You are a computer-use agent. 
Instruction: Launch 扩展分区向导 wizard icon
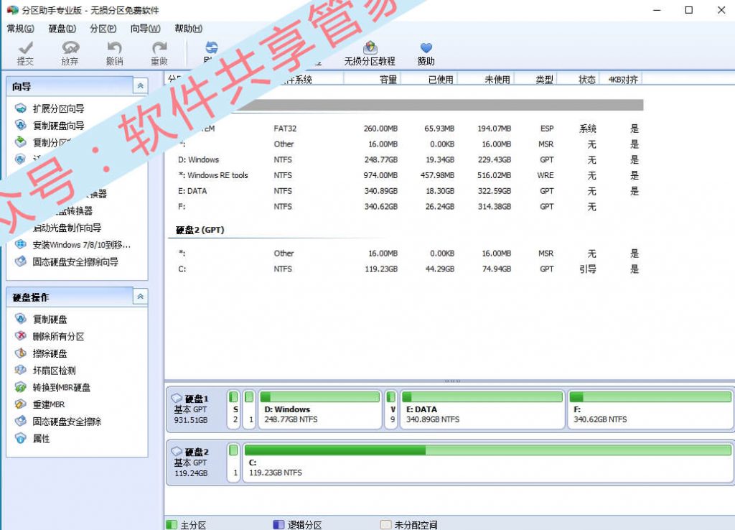click(x=21, y=108)
